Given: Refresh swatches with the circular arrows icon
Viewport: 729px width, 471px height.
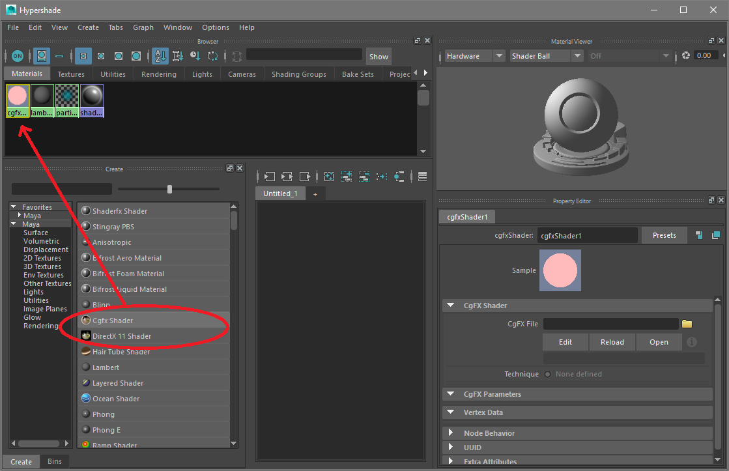Looking at the screenshot, I should click(x=213, y=56).
